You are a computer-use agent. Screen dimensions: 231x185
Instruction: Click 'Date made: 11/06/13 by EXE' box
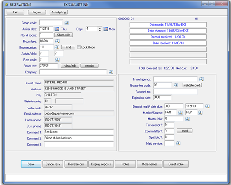click(x=168, y=25)
